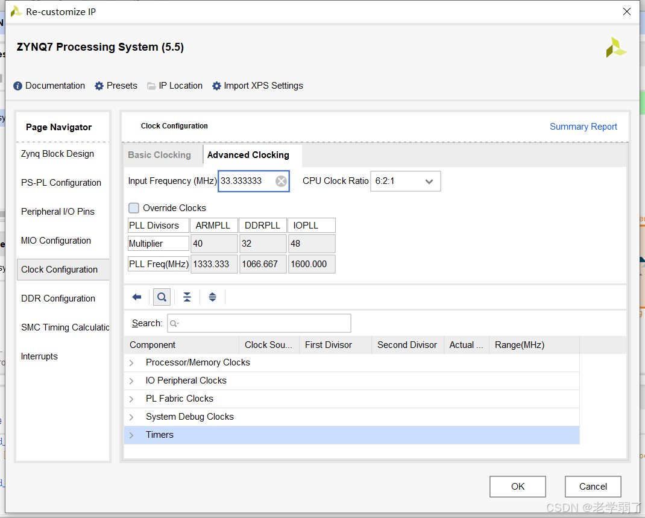Click the back arrow icon in clock toolbar
This screenshot has width=645, height=518.
[137, 297]
